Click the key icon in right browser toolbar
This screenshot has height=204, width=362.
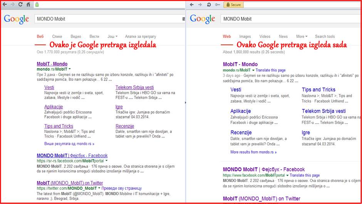[217, 5]
